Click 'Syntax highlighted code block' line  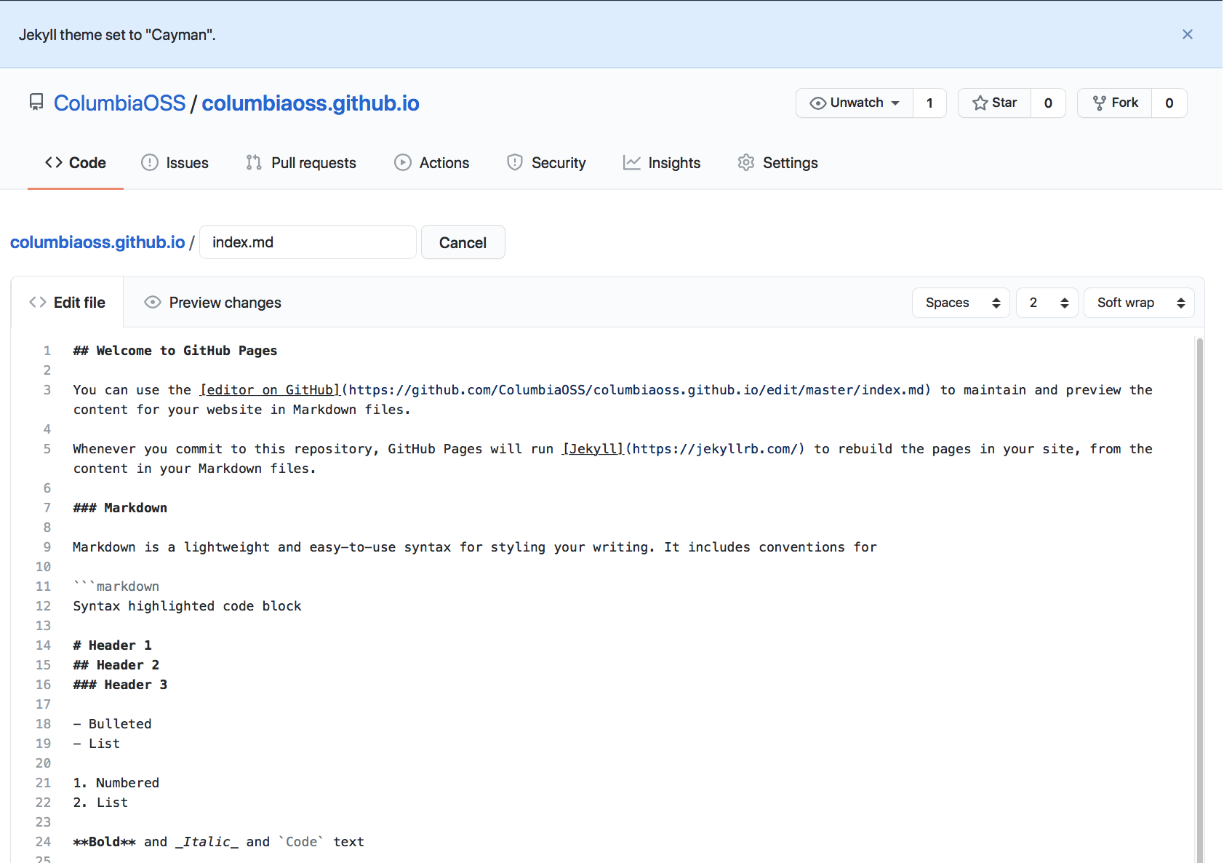[x=187, y=606]
